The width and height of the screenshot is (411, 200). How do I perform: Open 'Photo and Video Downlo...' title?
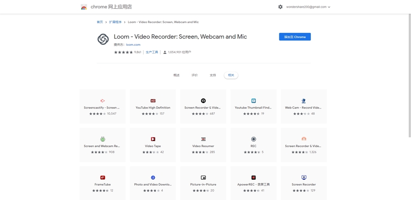pos(153,184)
